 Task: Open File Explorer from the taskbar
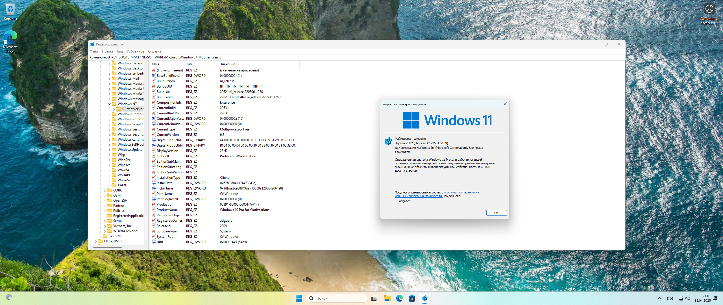pyautogui.click(x=387, y=298)
